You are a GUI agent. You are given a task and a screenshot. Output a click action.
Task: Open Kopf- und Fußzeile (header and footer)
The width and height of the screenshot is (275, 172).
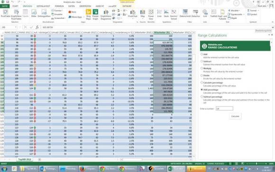click(x=222, y=14)
